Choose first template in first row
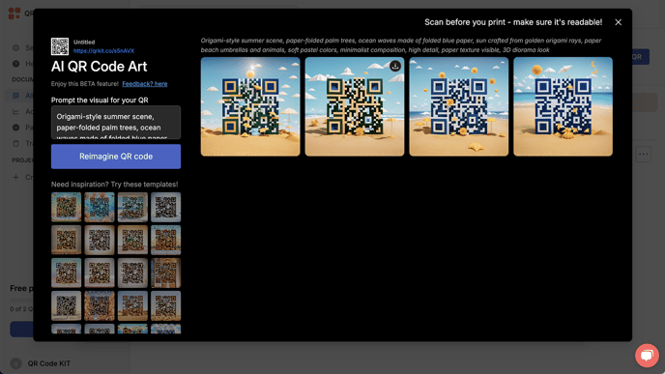 pyautogui.click(x=66, y=207)
